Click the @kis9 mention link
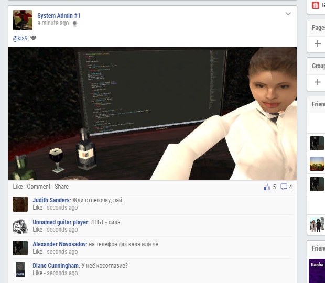Image resolution: width=325 pixels, height=283 pixels. [20, 38]
